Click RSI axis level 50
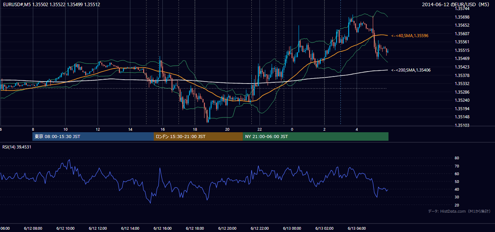 (x=457, y=181)
